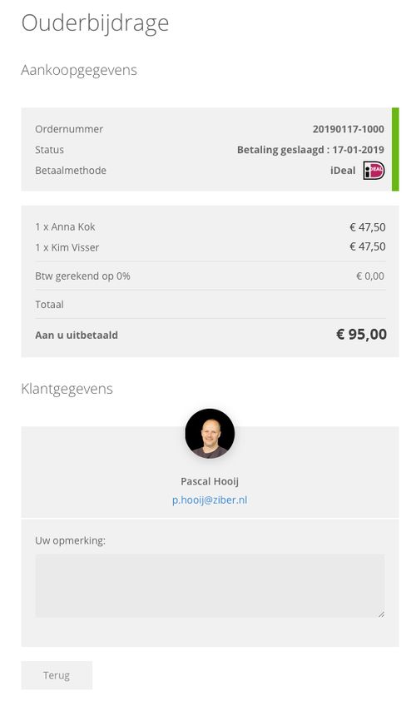This screenshot has width=416, height=701.
Task: Select the 1 x Kim Visser line
Action: 210,247
